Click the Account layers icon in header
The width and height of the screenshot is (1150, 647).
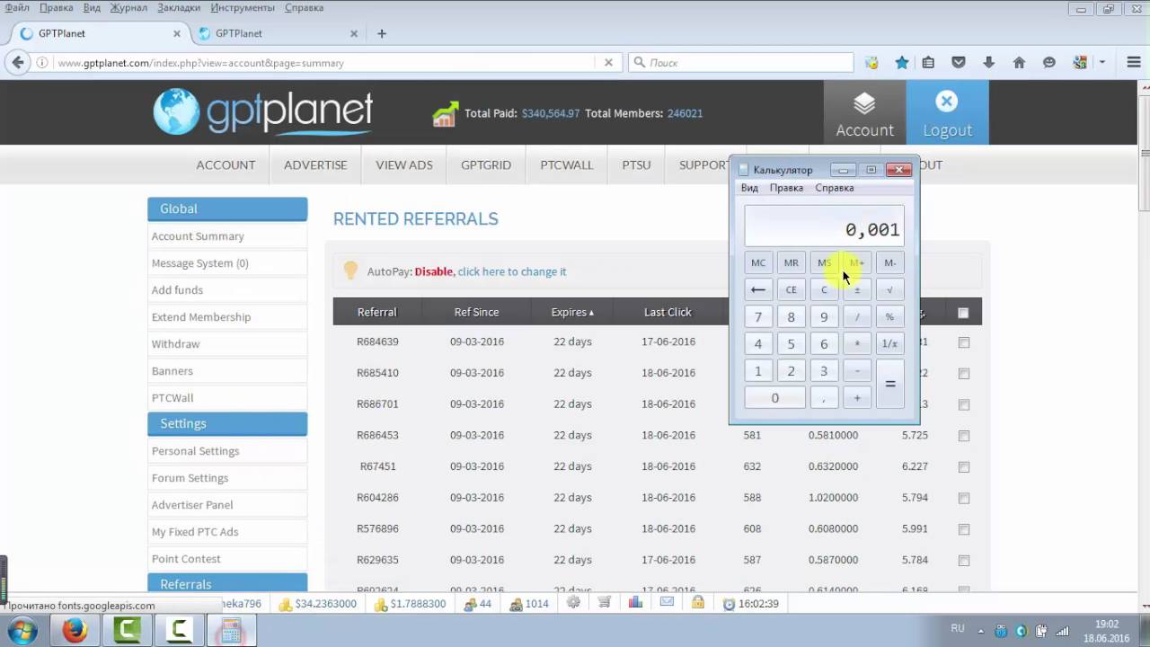tap(864, 103)
